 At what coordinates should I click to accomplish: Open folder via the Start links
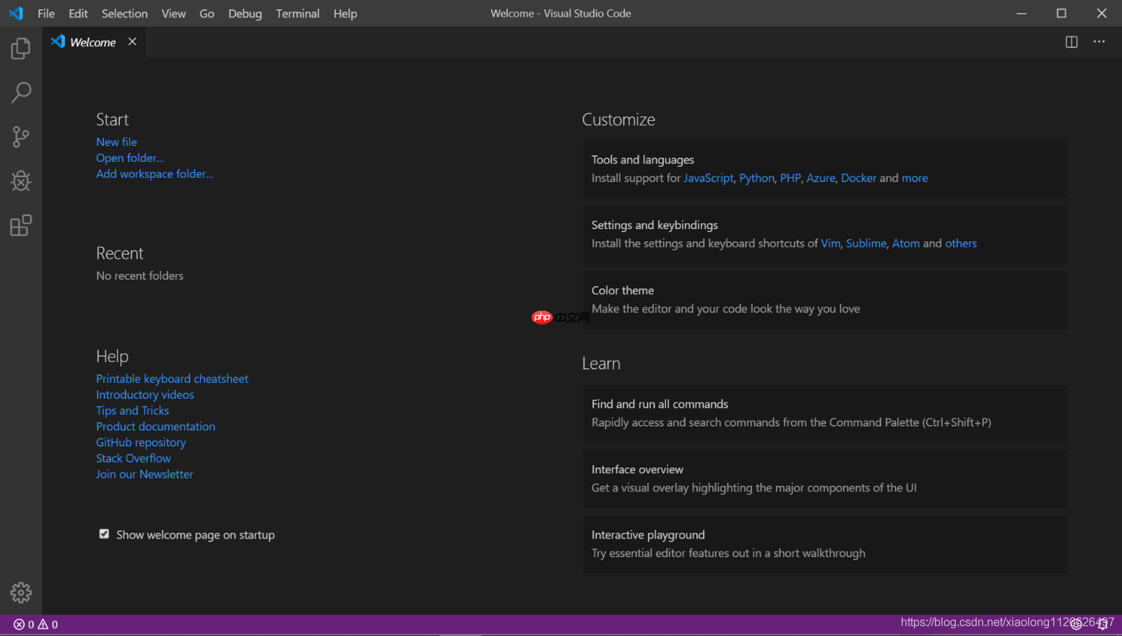tap(130, 158)
